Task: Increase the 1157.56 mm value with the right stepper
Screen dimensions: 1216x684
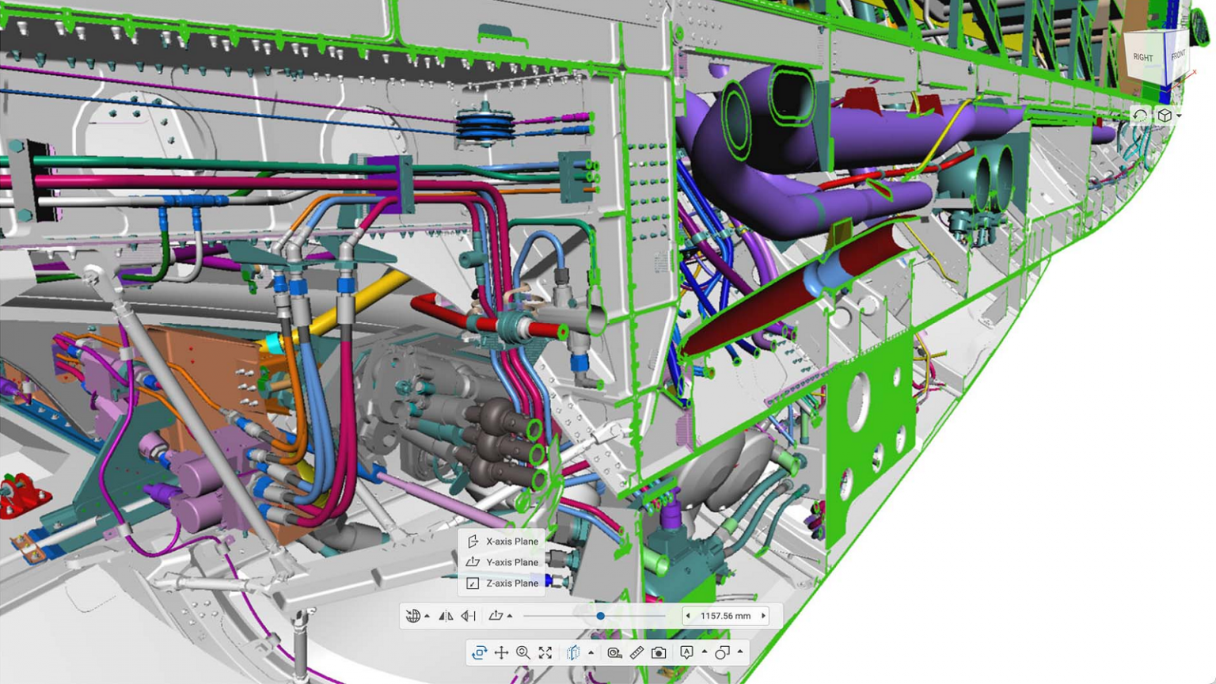Action: click(762, 615)
